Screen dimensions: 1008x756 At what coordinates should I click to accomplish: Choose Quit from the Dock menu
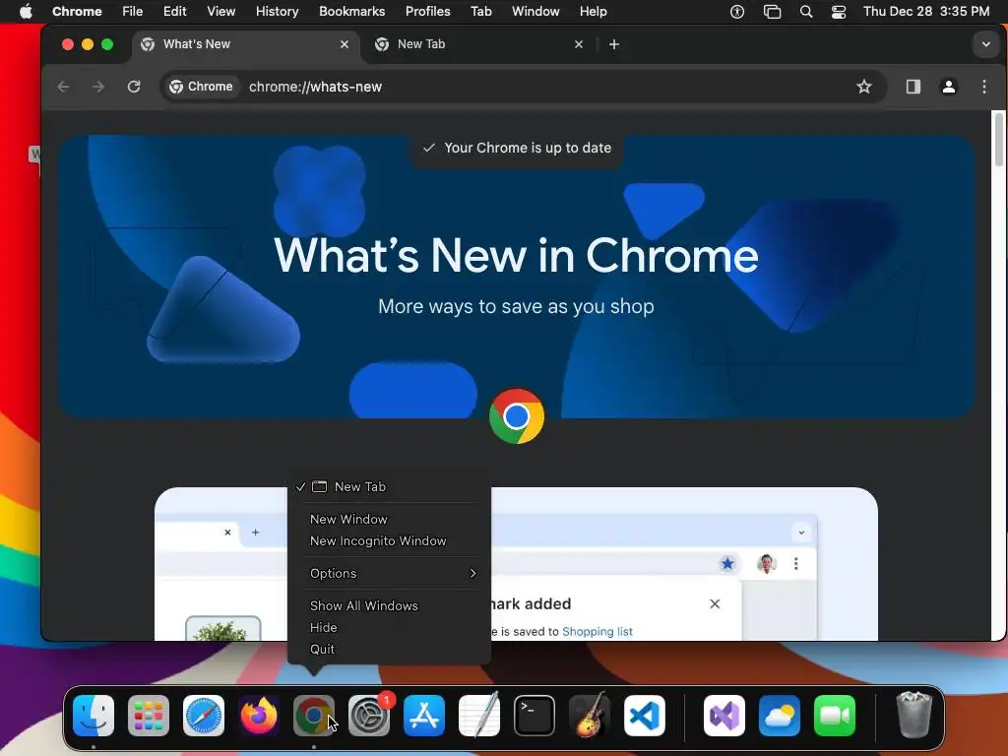389,650
